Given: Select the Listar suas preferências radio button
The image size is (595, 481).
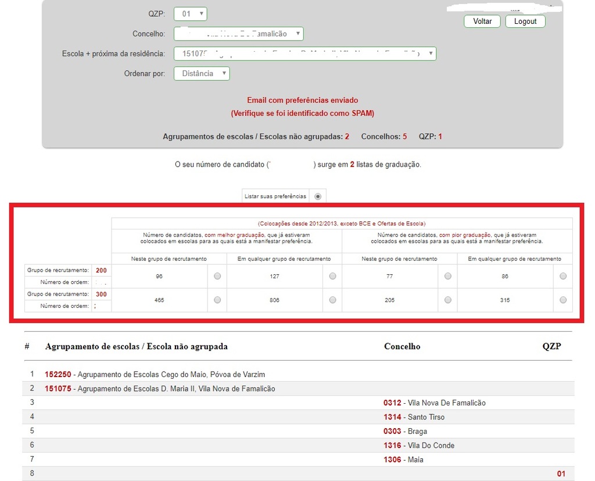Looking at the screenshot, I should (318, 196).
